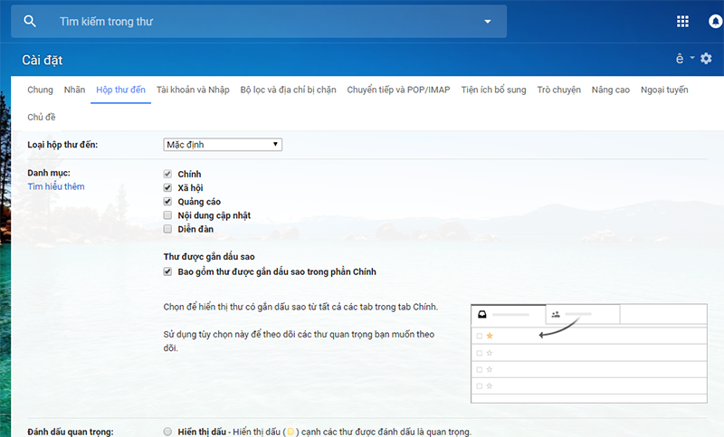Viewport: 724px width, 437px height.
Task: Open 'Tiện ích bổ sung' tab
Action: [x=493, y=90]
